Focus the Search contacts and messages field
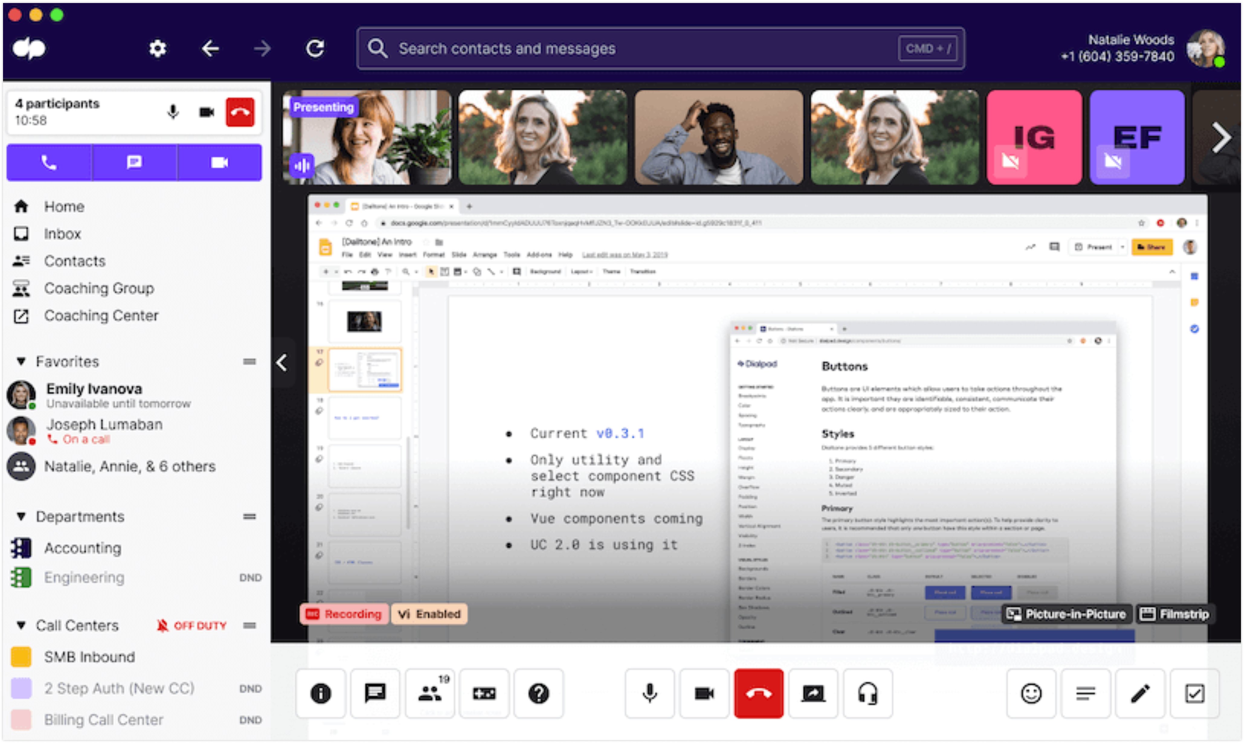Screen dimensions: 1244x743 point(661,49)
